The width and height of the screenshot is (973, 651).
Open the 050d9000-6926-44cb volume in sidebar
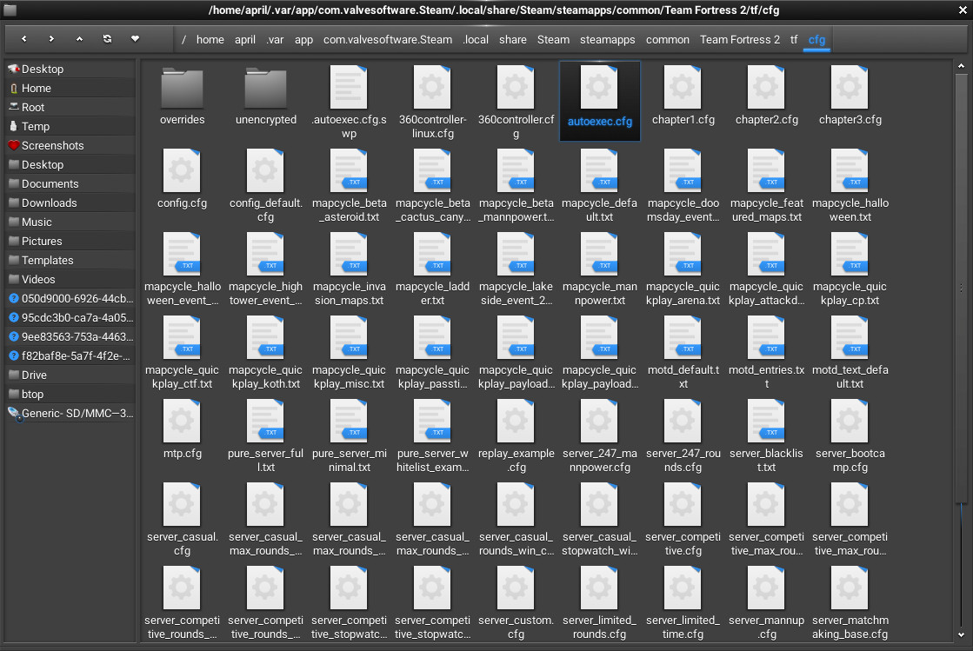click(x=70, y=298)
